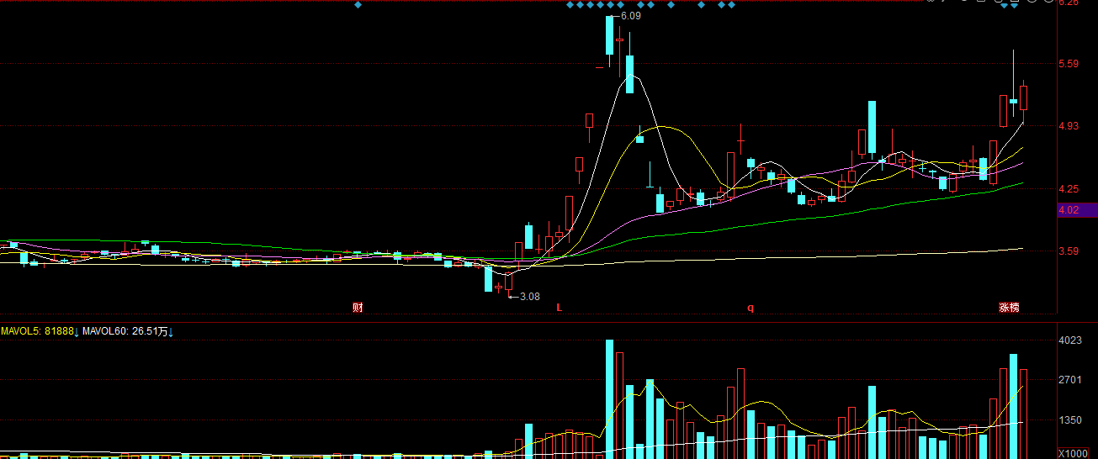This screenshot has width=1098, height=459.
Task: Click the 3.59 price axis label
Action: coord(1069,251)
